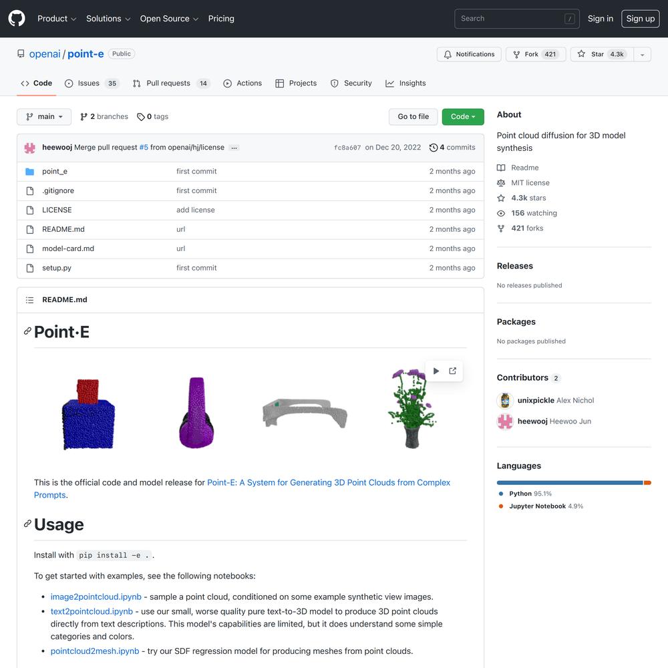Open the Packages heading link
The image size is (668, 668).
[516, 322]
